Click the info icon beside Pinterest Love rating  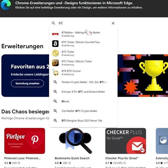[19, 163]
